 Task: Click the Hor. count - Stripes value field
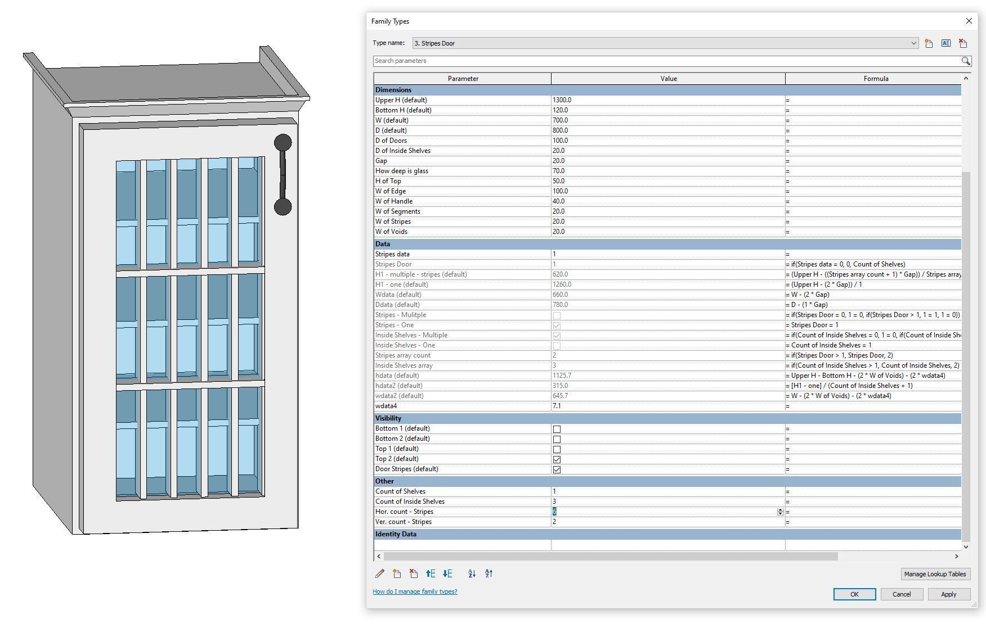664,512
